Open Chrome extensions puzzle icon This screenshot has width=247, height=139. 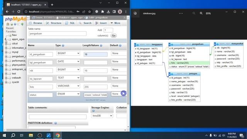pyautogui.click(x=102, y=12)
